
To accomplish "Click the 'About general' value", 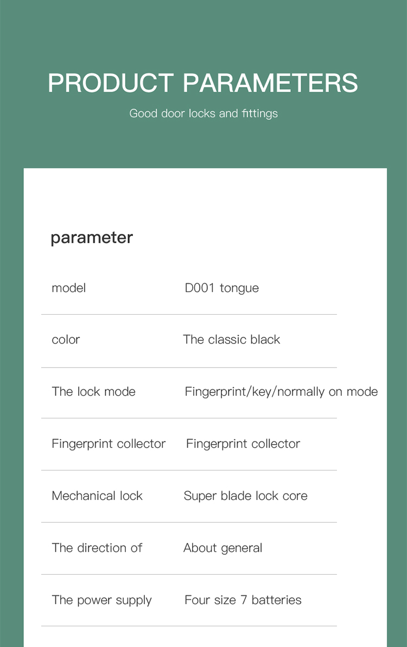I will [x=222, y=548].
